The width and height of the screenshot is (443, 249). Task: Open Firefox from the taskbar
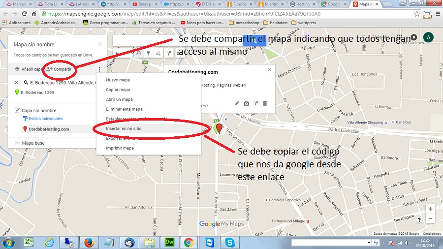[x=89, y=243]
